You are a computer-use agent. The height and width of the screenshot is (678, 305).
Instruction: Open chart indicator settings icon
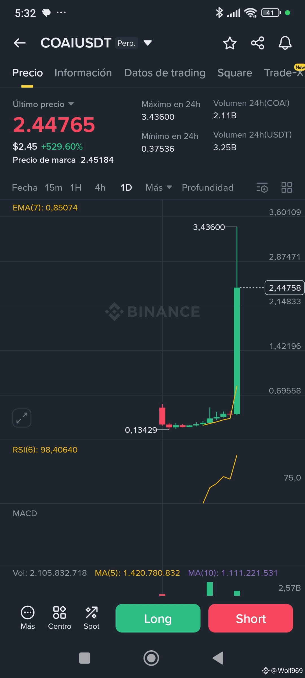[x=262, y=188]
